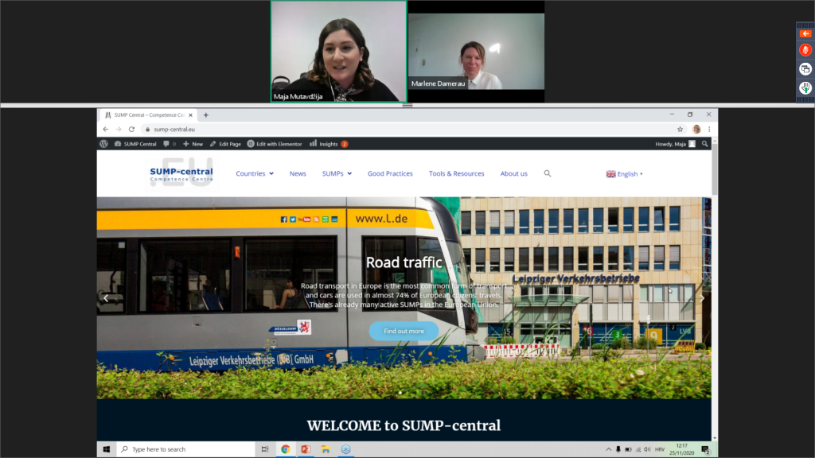Click WELCOME to SUMP-central heading
815x458 pixels.
404,425
